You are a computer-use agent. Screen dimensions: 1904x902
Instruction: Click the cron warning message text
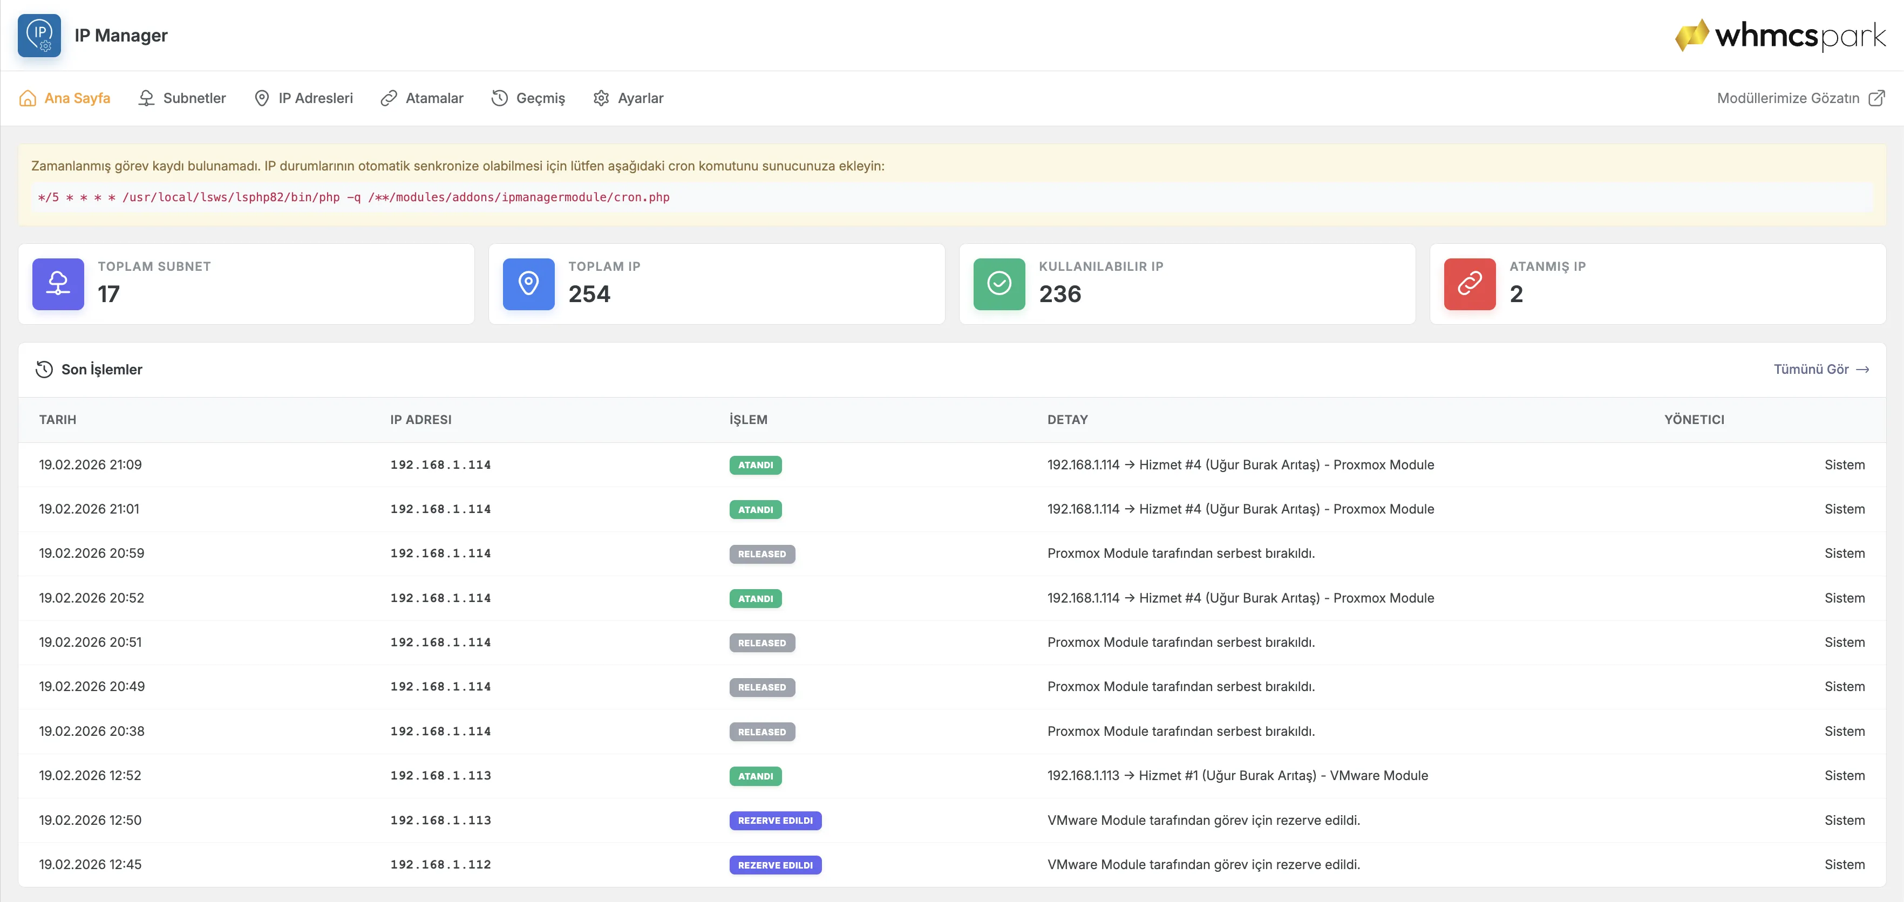pos(458,166)
